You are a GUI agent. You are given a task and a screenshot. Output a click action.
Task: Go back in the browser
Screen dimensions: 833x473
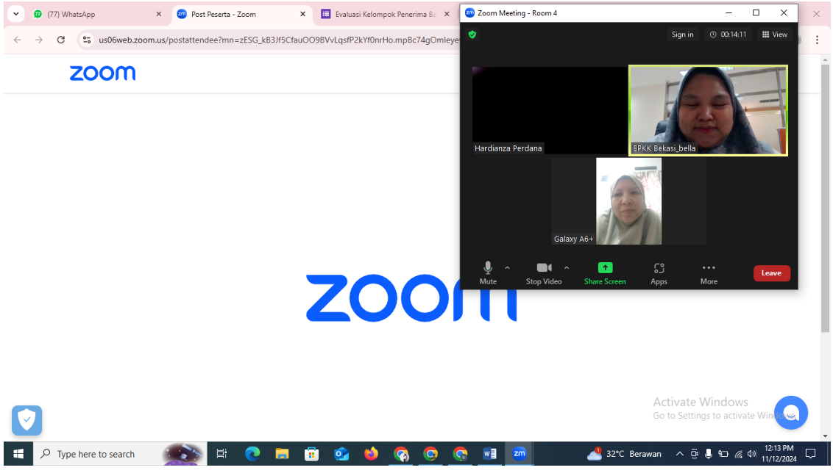click(18, 40)
